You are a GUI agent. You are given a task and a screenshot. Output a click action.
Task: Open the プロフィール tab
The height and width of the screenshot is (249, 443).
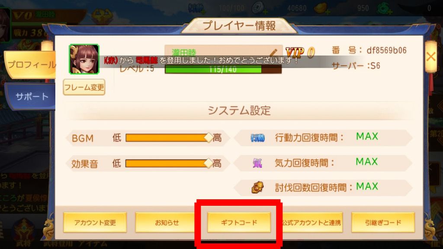[31, 65]
